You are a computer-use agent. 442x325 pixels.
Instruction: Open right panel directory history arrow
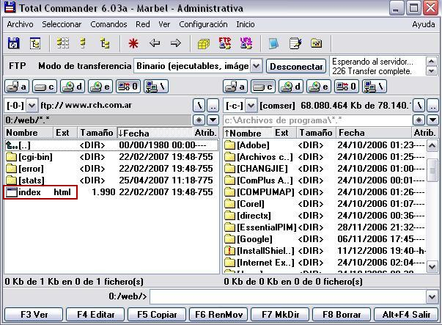[x=432, y=120]
